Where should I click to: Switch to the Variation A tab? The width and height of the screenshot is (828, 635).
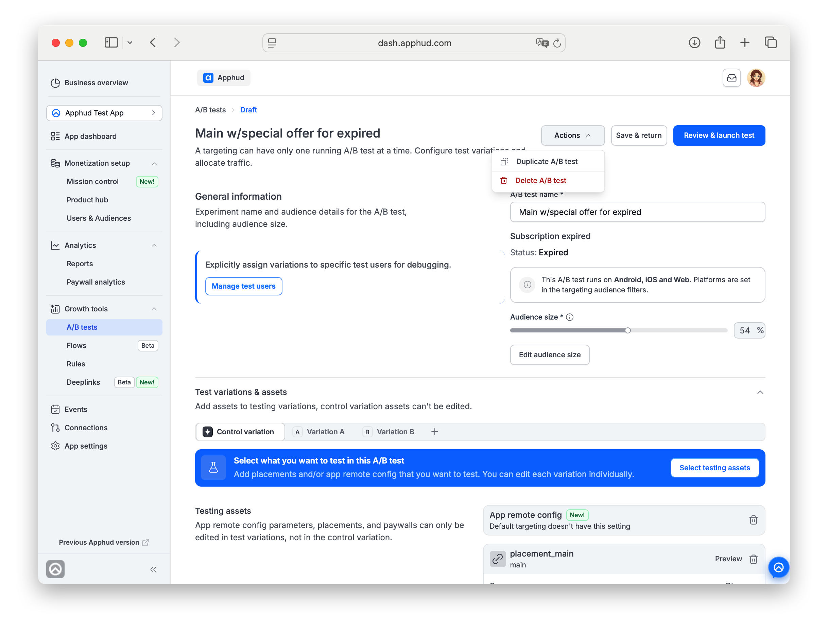click(320, 432)
